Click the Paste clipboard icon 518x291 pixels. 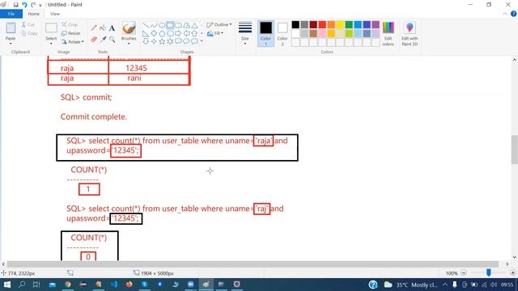11,28
